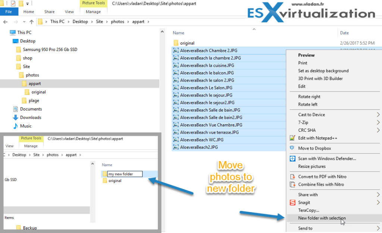The image size is (382, 233).
Task: Click Desktop in the address breadcrumb
Action: click(80, 22)
